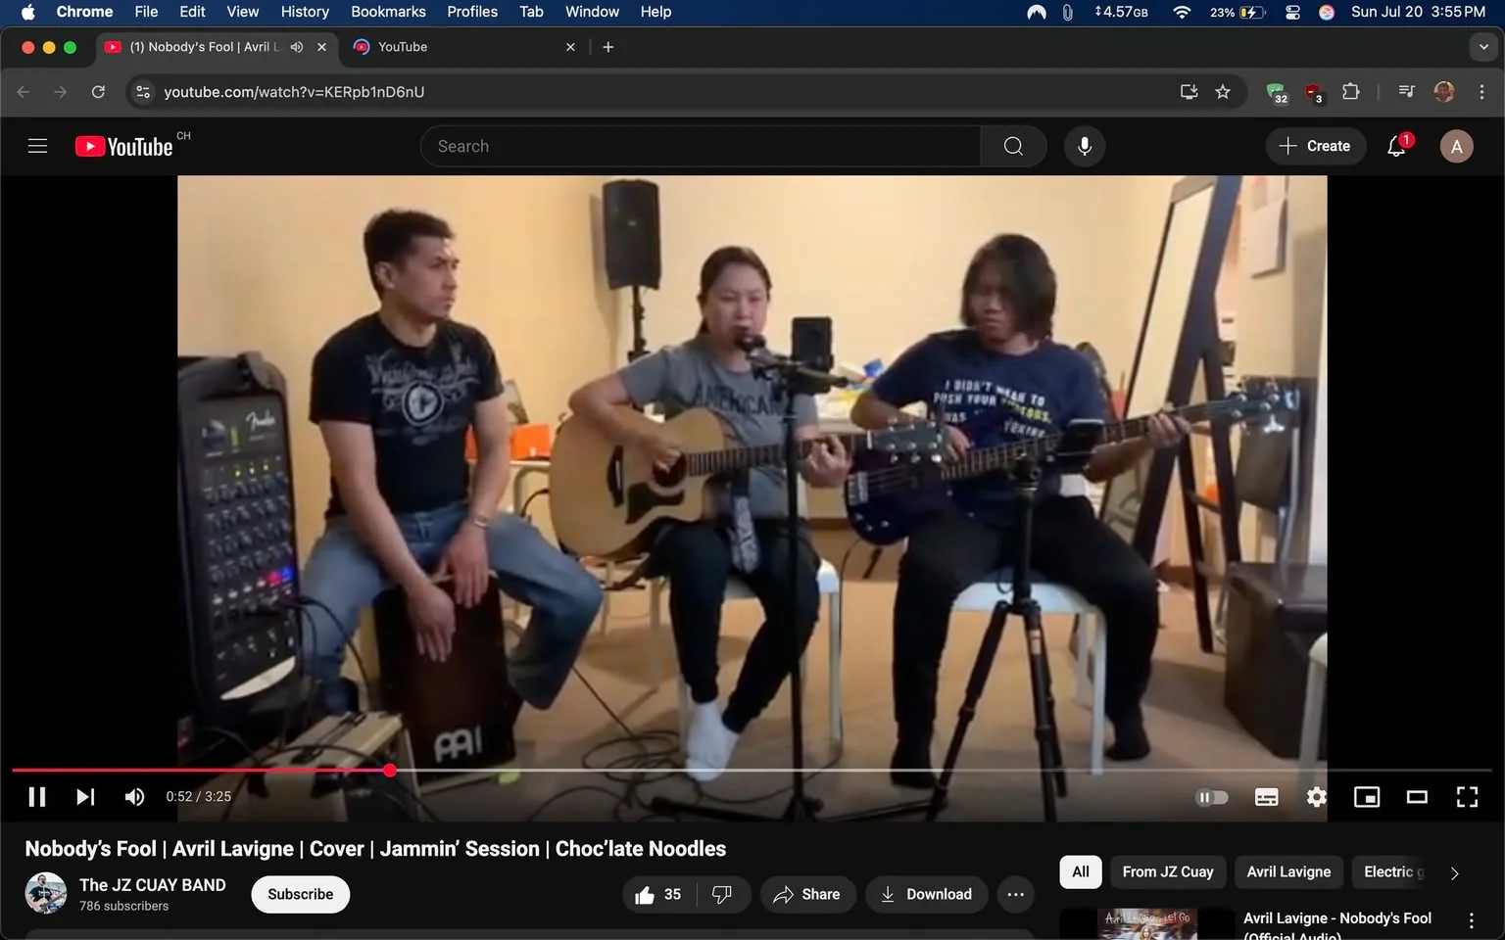The height and width of the screenshot is (940, 1505).
Task: Toggle theater mode
Action: pyautogui.click(x=1417, y=797)
